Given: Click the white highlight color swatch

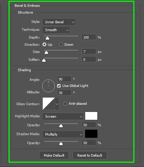Looking at the screenshot, I should click(x=91, y=116).
